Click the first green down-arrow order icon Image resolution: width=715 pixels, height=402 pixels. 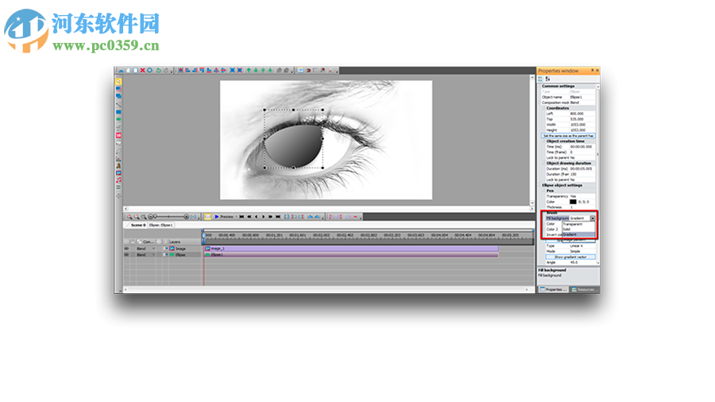pyautogui.click(x=256, y=70)
